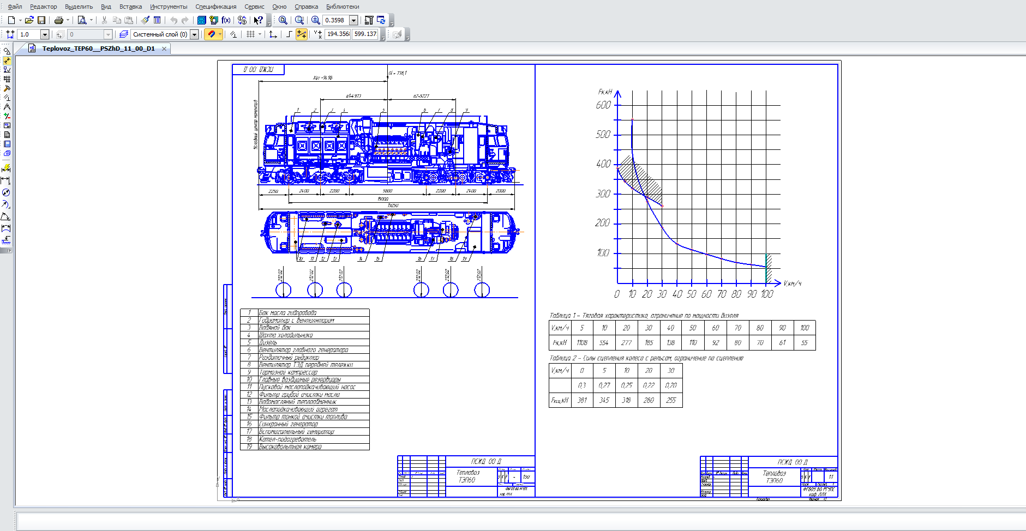Select the Geometry panel in the left sidebar
The height and width of the screenshot is (531, 1026).
pyautogui.click(x=7, y=51)
